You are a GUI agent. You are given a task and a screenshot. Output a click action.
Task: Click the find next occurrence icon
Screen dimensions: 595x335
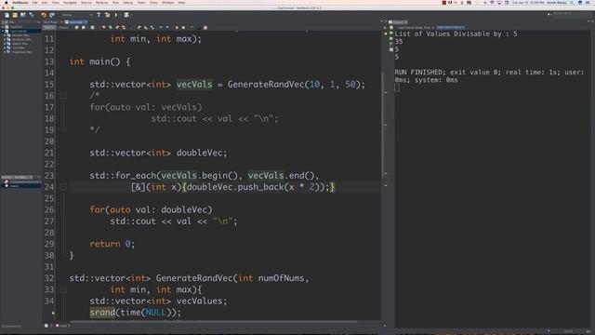(117, 27)
